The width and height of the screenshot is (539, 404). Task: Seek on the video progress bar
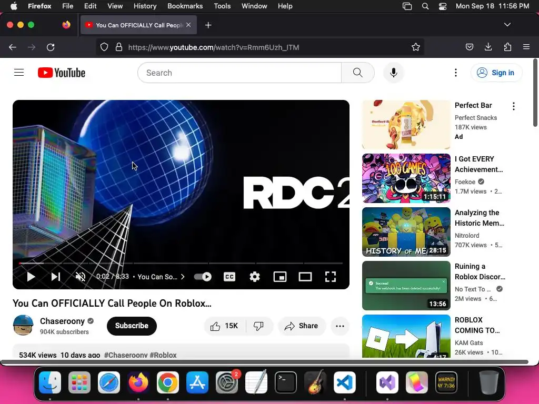(181, 263)
